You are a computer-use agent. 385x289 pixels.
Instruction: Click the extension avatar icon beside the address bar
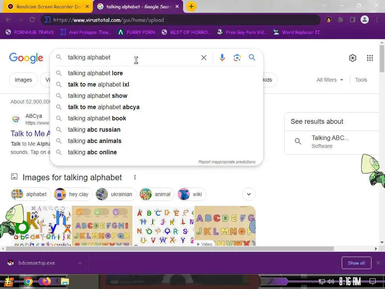329,20
